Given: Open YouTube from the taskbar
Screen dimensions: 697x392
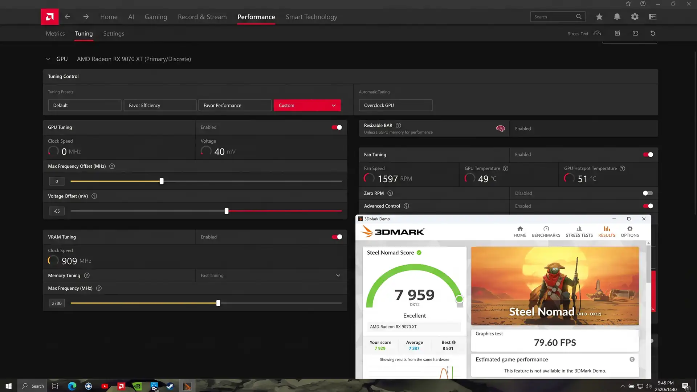Looking at the screenshot, I should (105, 386).
